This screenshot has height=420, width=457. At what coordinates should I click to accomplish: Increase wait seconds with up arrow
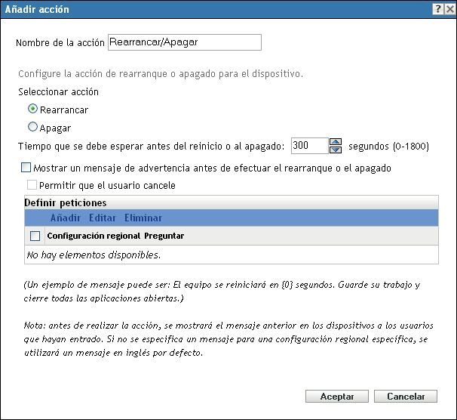pyautogui.click(x=336, y=142)
